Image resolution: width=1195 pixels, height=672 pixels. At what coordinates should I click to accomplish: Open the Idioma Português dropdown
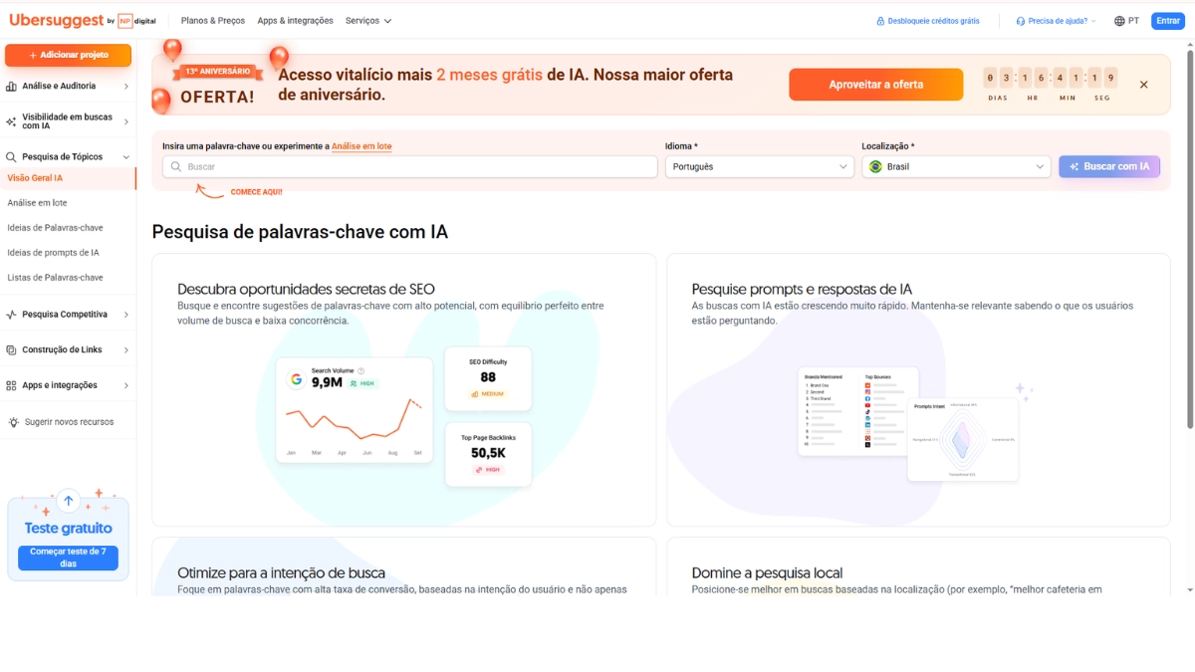[760, 167]
